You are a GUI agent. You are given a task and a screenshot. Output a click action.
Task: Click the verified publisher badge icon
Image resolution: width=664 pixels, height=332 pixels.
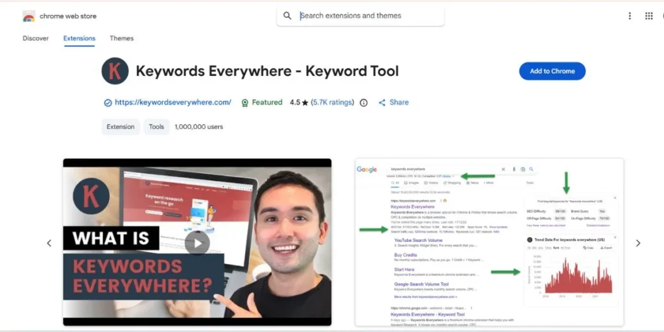(108, 102)
